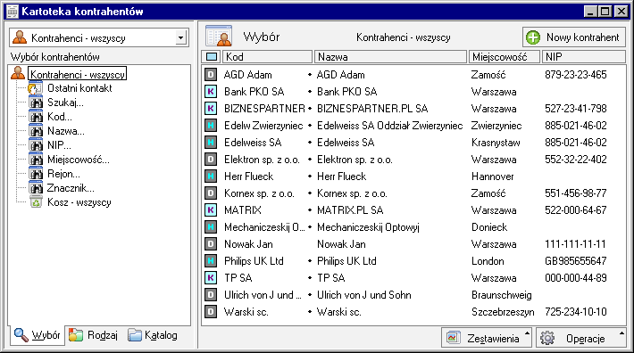
Task: Click name cell BIZNESPARTNER.PL SA
Action: pyautogui.click(x=372, y=109)
